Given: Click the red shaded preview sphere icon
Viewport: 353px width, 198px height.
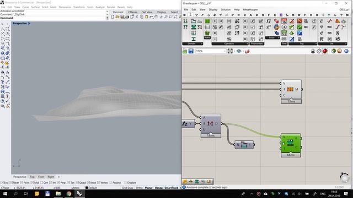Looking at the screenshot, I should 325,51.
